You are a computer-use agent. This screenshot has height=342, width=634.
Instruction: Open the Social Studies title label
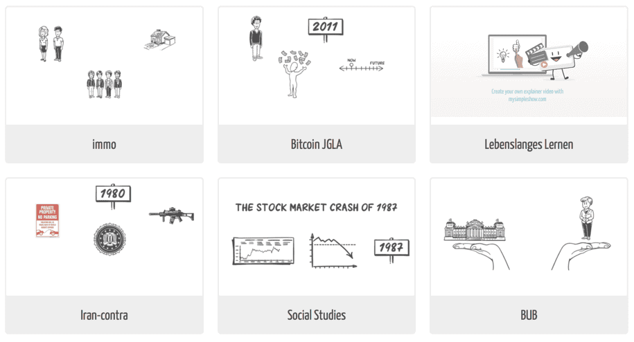tap(317, 315)
